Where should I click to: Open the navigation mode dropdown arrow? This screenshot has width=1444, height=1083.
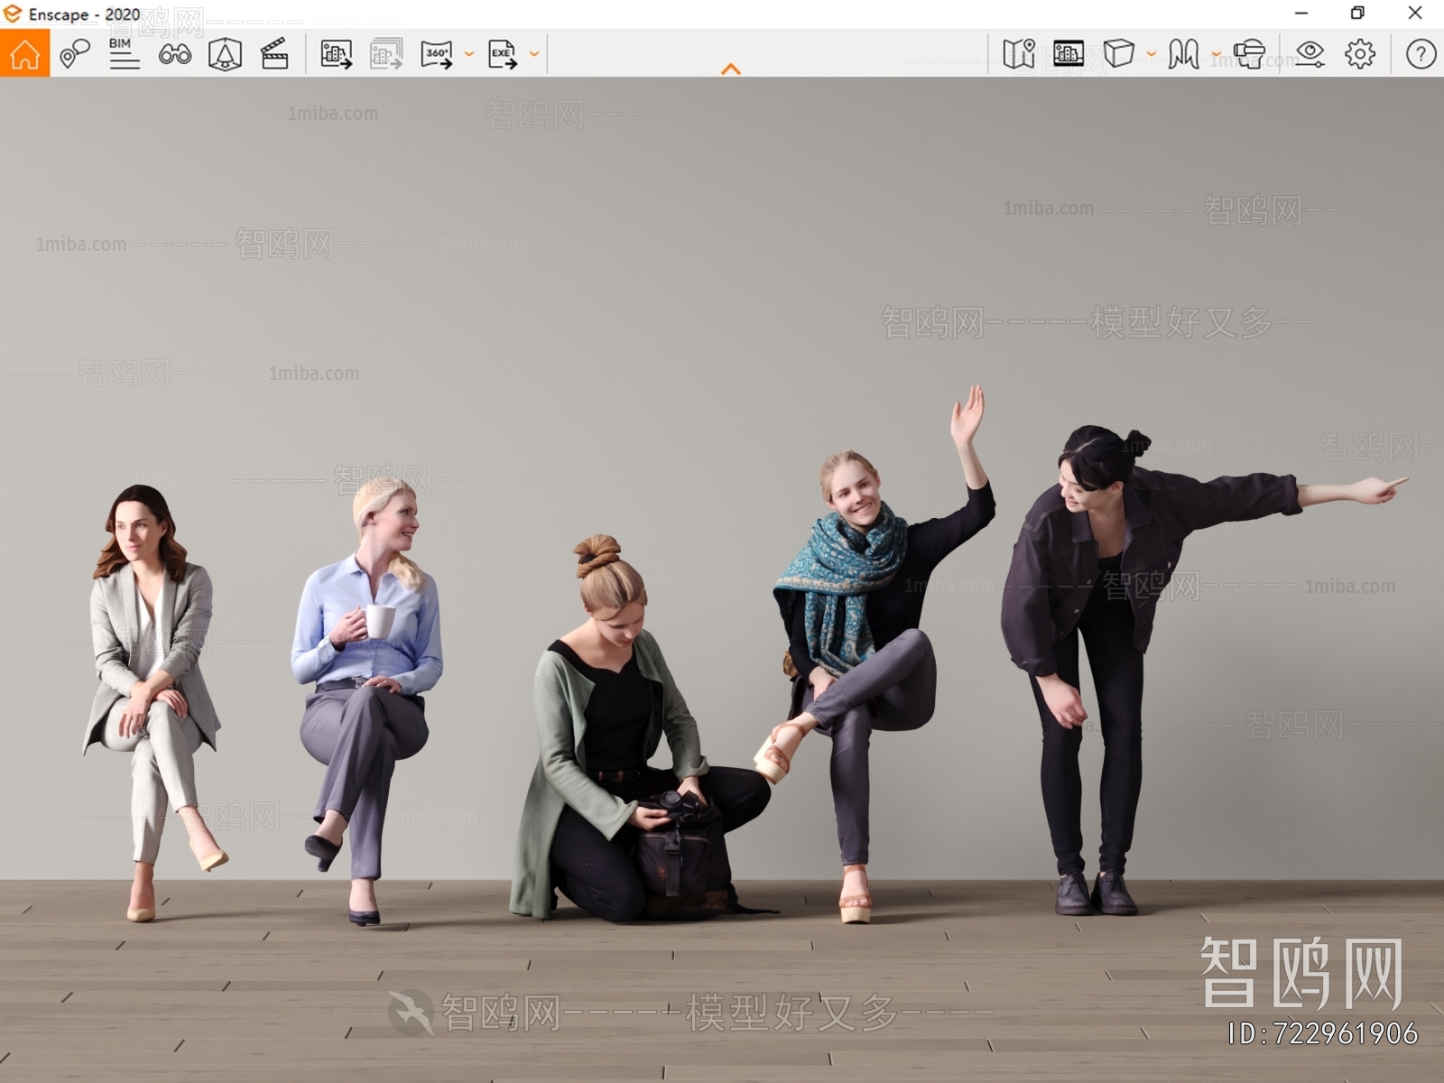coord(1217,54)
